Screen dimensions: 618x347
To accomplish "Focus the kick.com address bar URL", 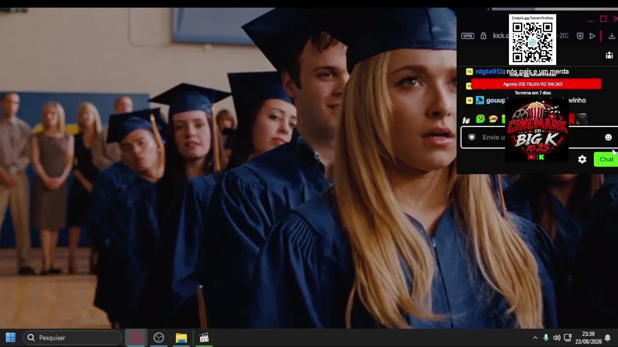I will coord(530,36).
